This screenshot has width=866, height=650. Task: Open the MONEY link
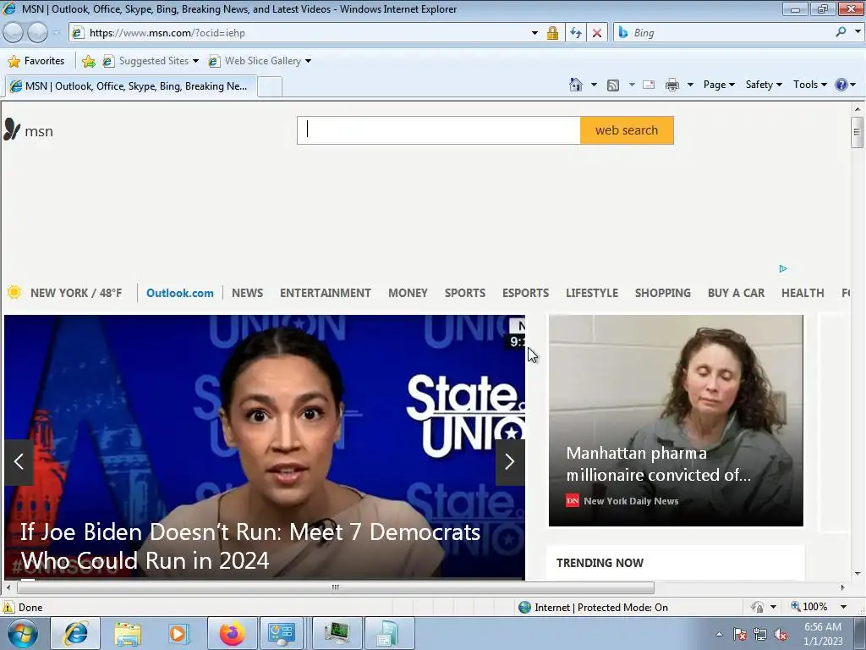pyautogui.click(x=408, y=293)
